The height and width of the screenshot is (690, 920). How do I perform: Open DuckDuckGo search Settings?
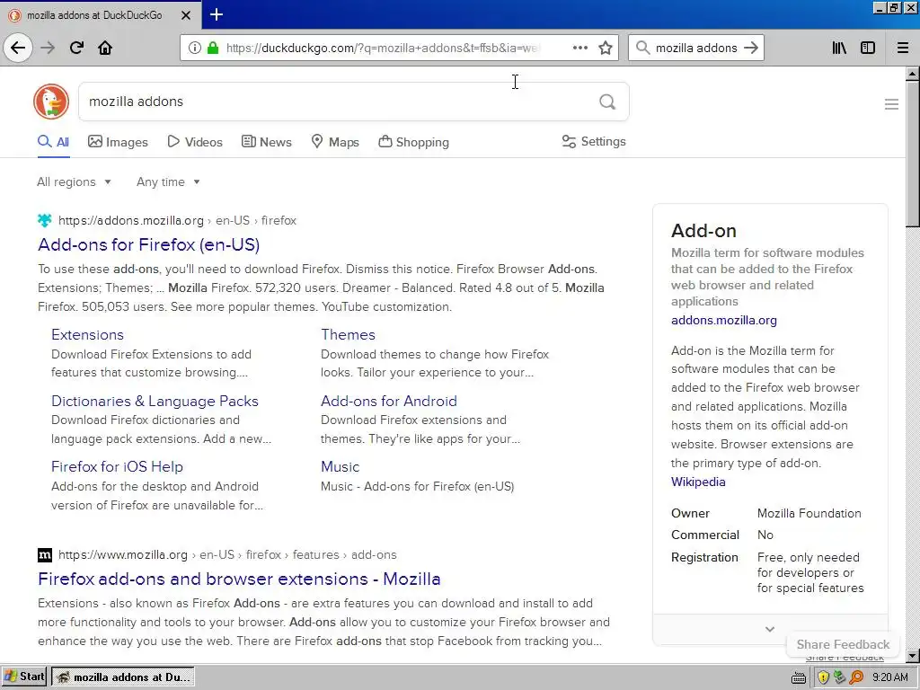tap(594, 141)
